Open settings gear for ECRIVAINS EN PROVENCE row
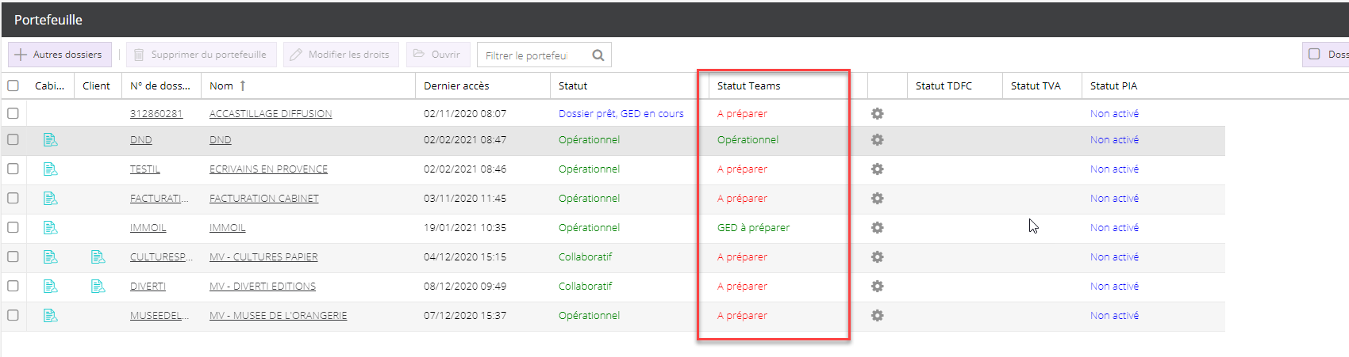Screen dimensions: 1349x357 [877, 169]
